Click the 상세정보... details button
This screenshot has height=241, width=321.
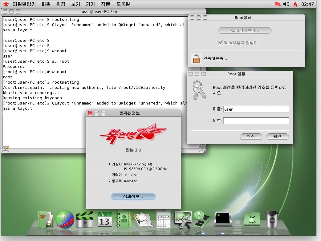[x=133, y=197]
